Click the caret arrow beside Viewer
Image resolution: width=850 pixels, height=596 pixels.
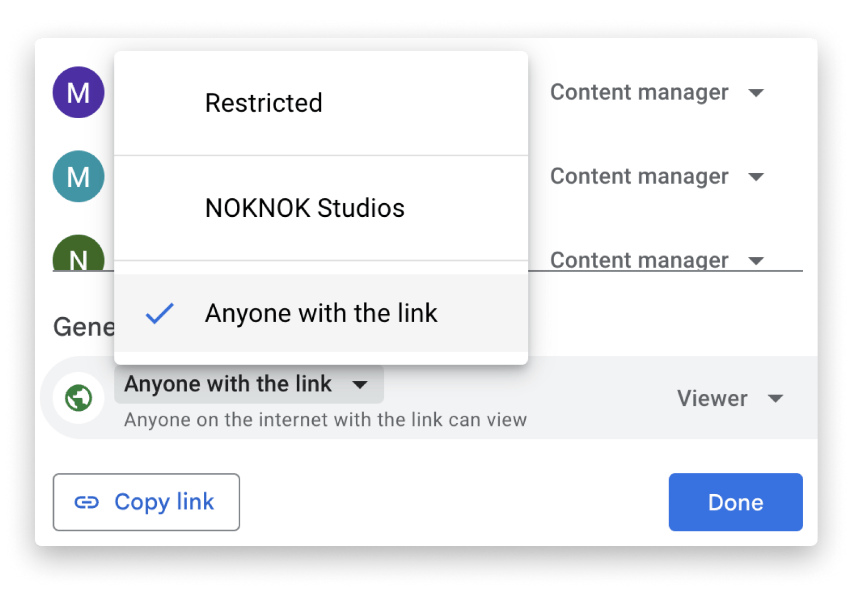(775, 398)
